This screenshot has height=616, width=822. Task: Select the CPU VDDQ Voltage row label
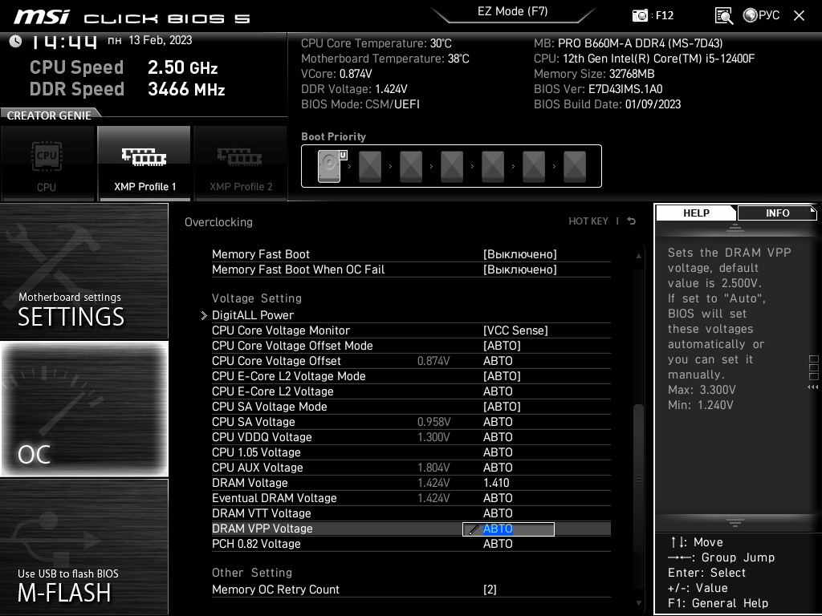tap(262, 437)
